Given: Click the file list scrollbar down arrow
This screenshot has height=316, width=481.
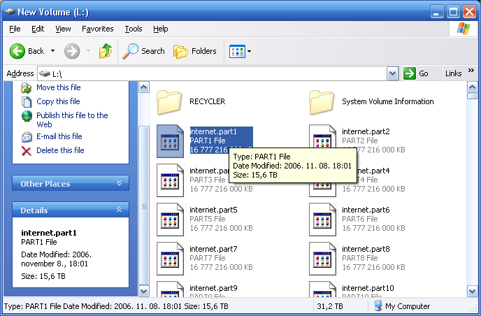Looking at the screenshot, I should [145, 290].
